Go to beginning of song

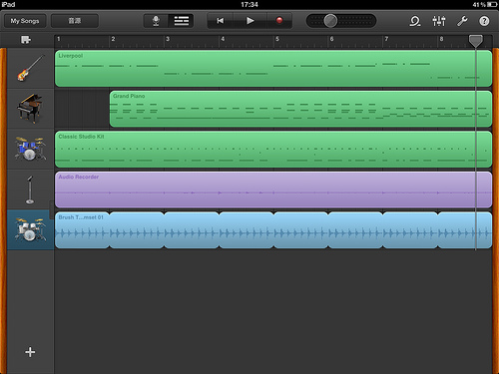221,21
